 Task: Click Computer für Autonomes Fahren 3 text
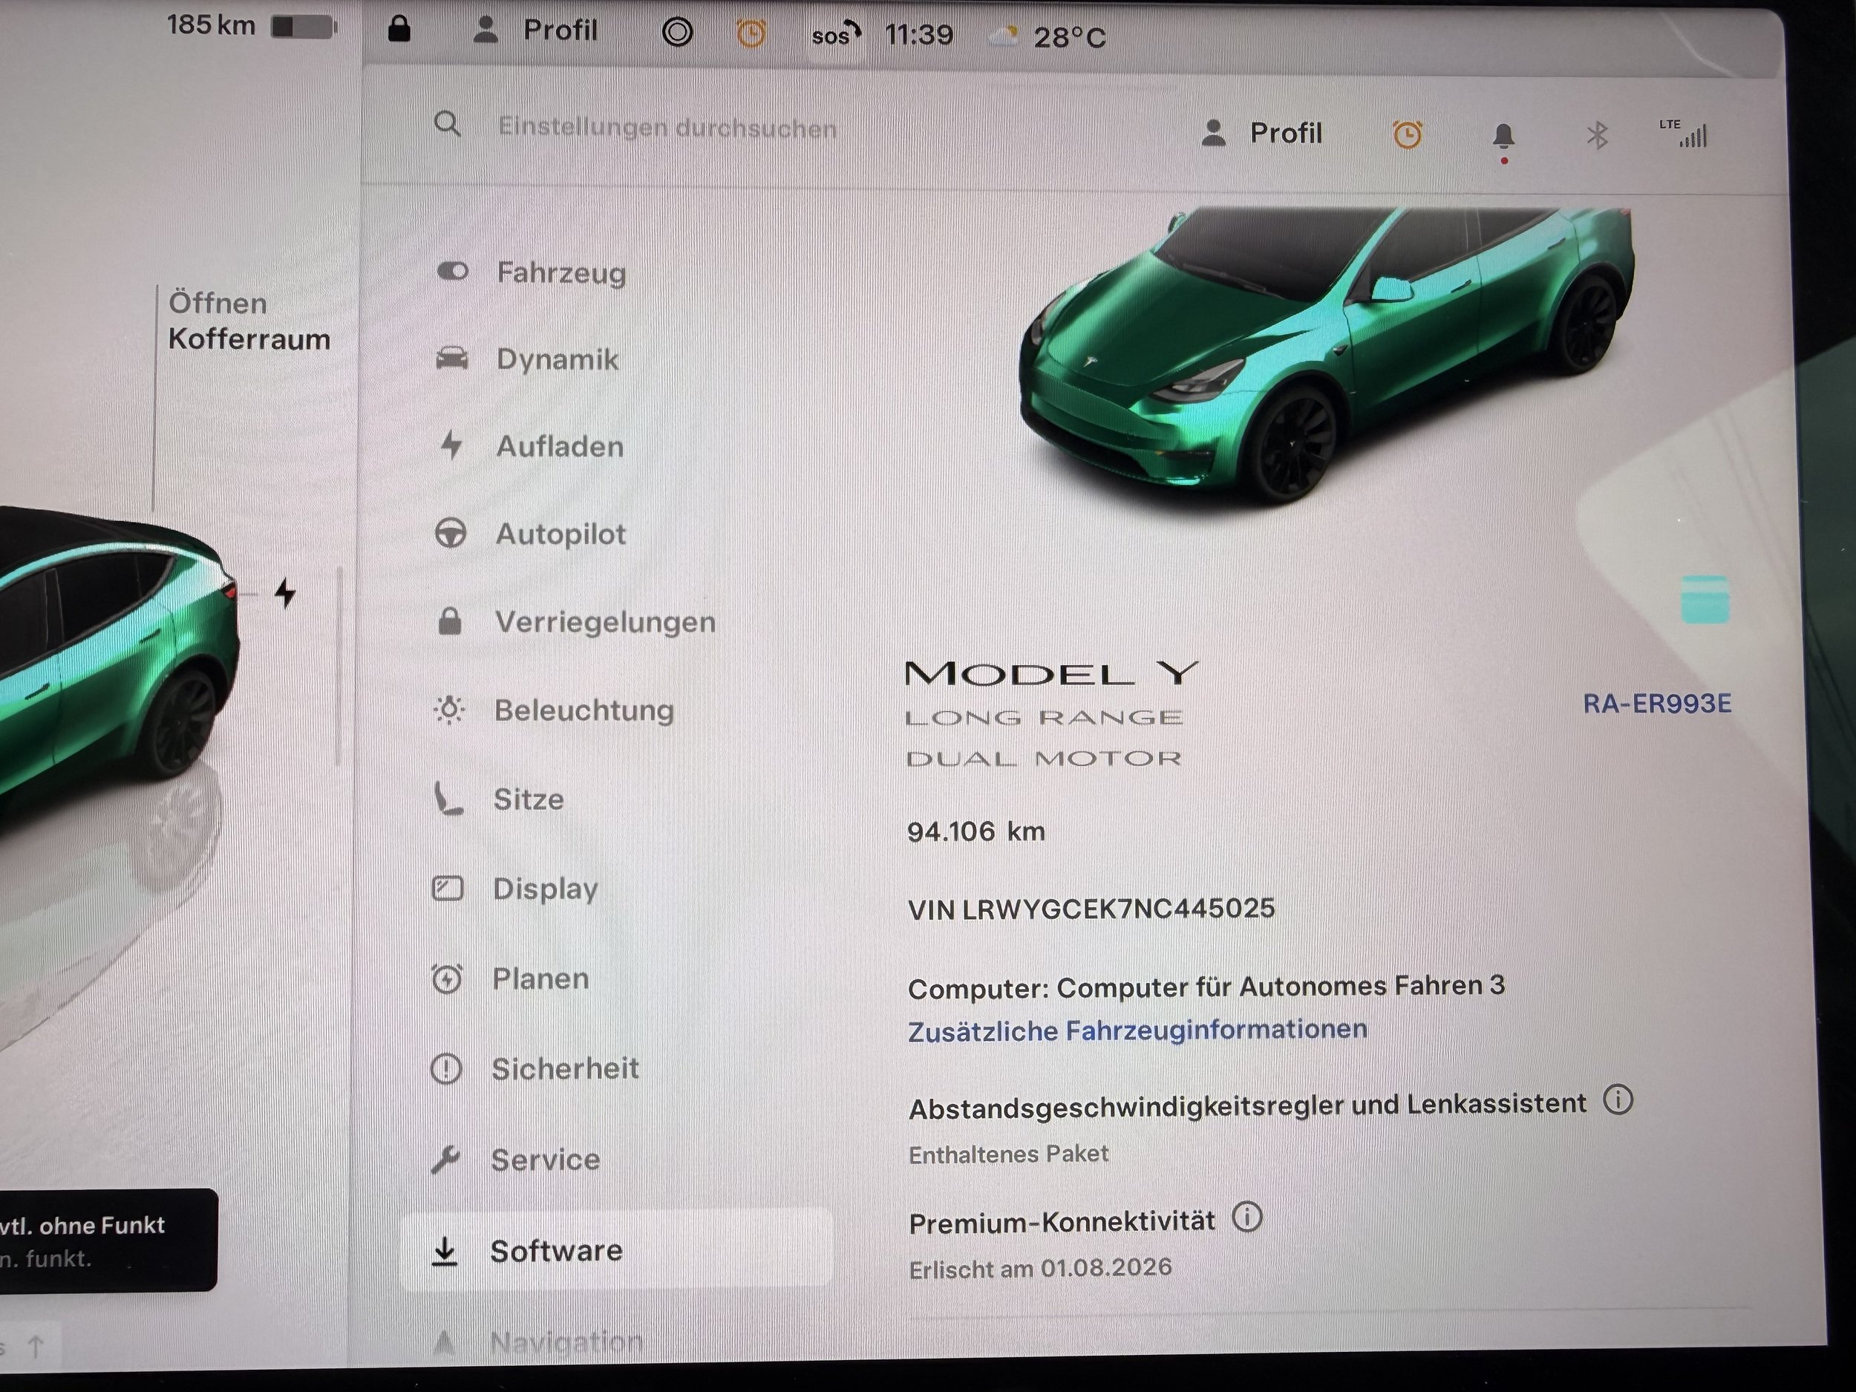click(x=1281, y=986)
